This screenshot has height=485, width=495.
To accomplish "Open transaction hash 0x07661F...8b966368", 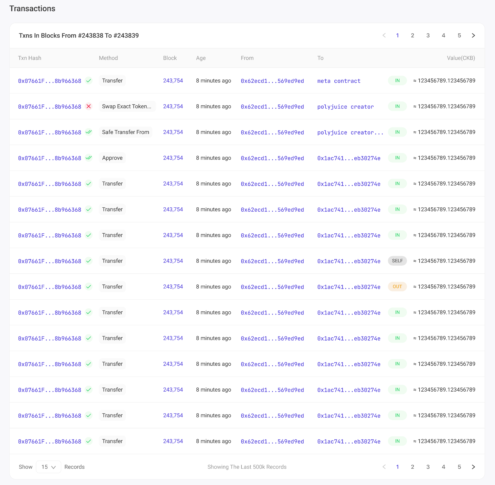I will click(x=49, y=81).
